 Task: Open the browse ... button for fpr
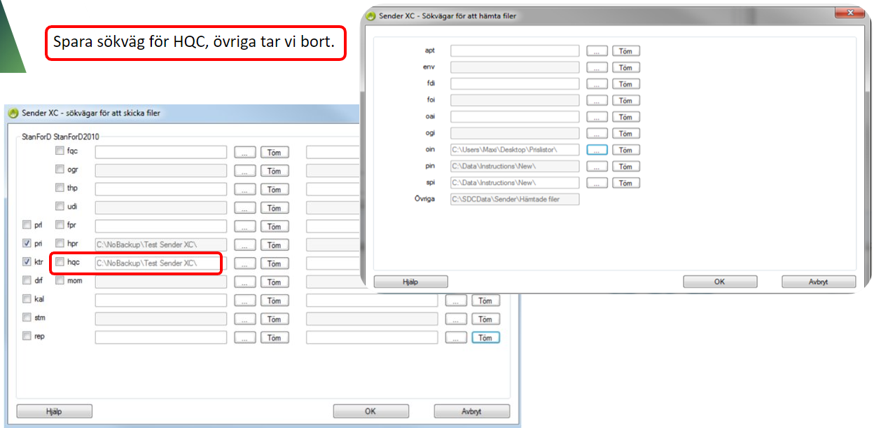245,226
